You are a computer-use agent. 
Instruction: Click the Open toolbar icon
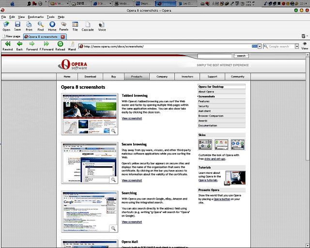(x=6, y=24)
